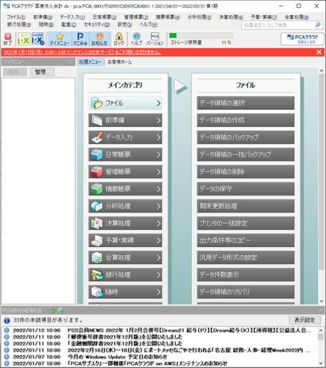Open the 随時 main category
This screenshot has width=326, height=368.
click(126, 292)
